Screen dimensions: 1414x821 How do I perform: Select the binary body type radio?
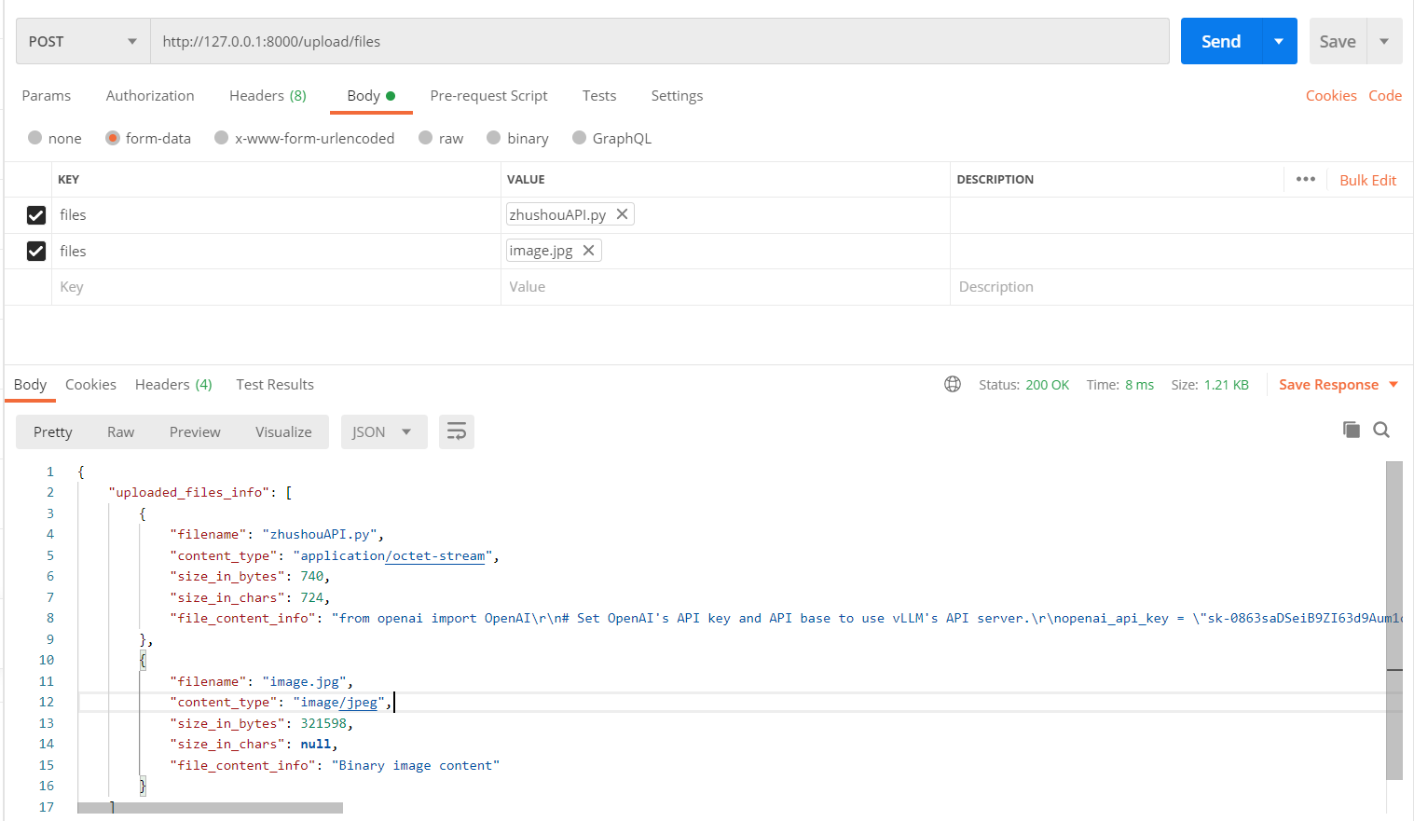[x=494, y=138]
